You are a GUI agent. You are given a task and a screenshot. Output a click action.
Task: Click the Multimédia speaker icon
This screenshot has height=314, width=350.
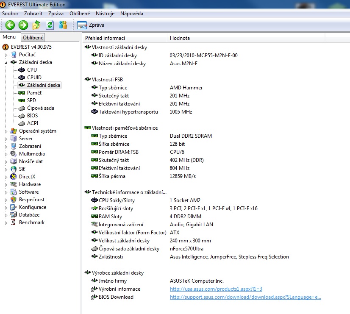click(x=14, y=153)
